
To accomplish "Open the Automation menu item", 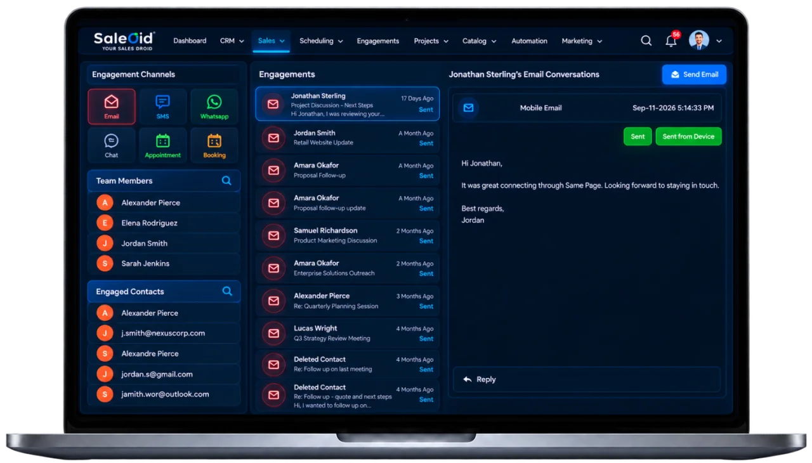I will [x=529, y=41].
